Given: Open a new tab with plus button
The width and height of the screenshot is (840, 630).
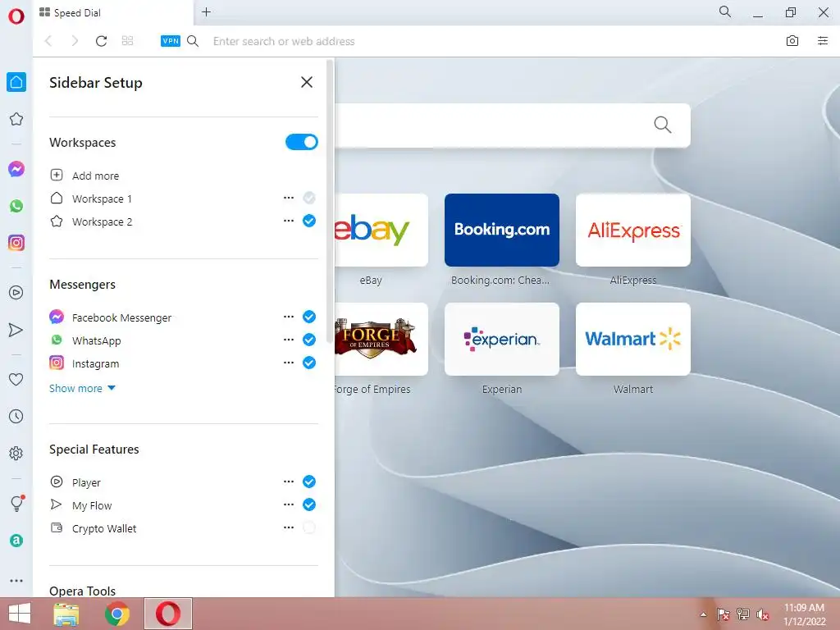Looking at the screenshot, I should click(x=206, y=11).
